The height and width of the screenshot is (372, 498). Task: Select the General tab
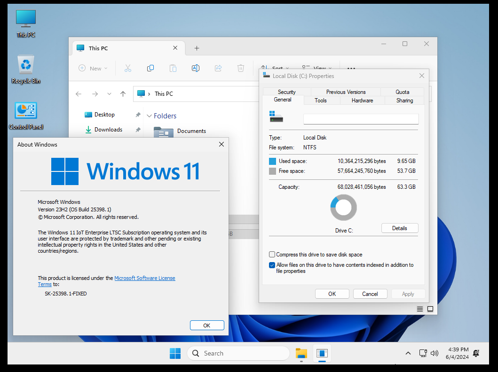tap(283, 100)
